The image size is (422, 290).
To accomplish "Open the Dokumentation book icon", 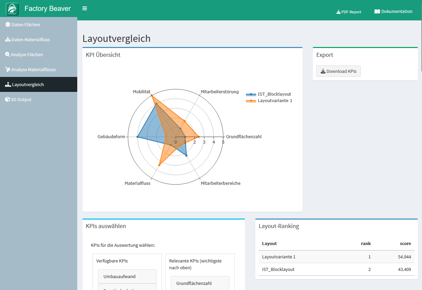I will click(377, 12).
